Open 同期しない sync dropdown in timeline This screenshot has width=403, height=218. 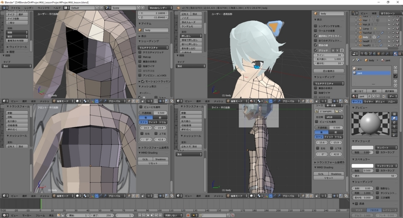coord(173,215)
